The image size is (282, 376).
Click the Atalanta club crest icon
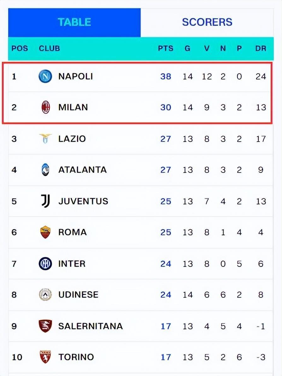[x=45, y=170]
